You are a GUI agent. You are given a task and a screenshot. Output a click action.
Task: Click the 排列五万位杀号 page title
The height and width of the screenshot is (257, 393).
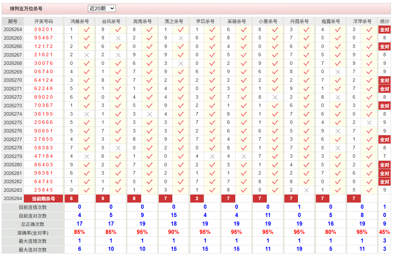pos(26,9)
